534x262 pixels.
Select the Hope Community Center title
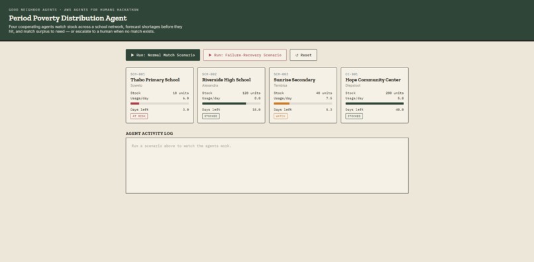click(373, 80)
